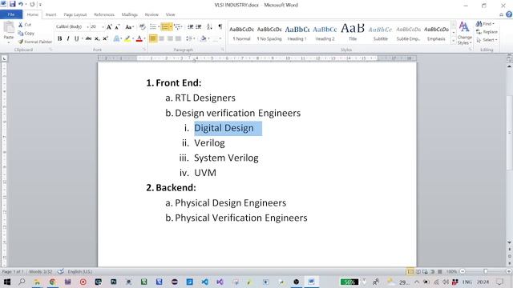Increase the paragraph indent
The image size is (513, 288).
199,26
